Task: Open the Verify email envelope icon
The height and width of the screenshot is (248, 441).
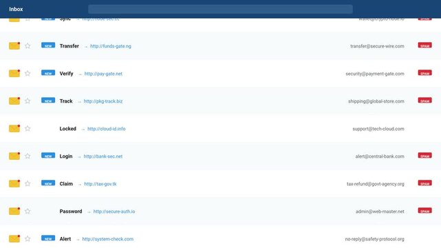Action: point(14,73)
